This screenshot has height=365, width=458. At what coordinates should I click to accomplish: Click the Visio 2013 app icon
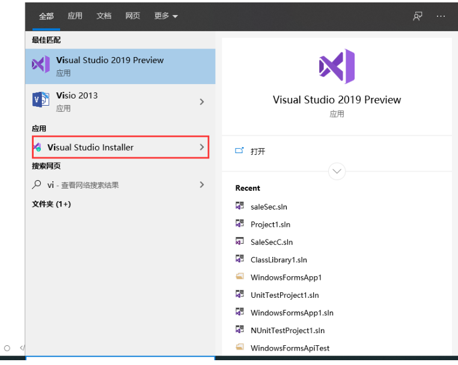pyautogui.click(x=41, y=100)
